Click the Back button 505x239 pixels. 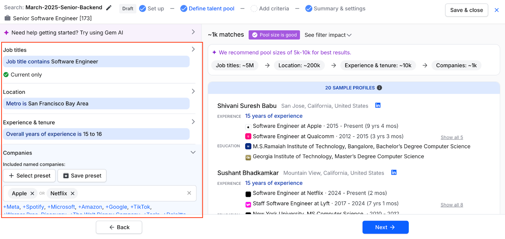point(119,227)
